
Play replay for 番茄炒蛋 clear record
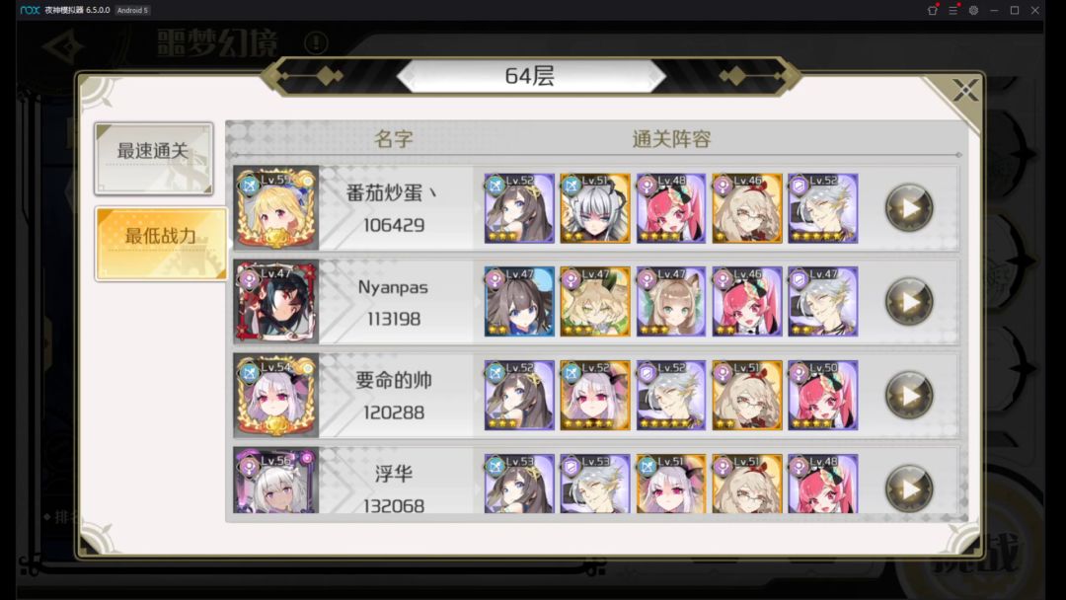pos(909,208)
